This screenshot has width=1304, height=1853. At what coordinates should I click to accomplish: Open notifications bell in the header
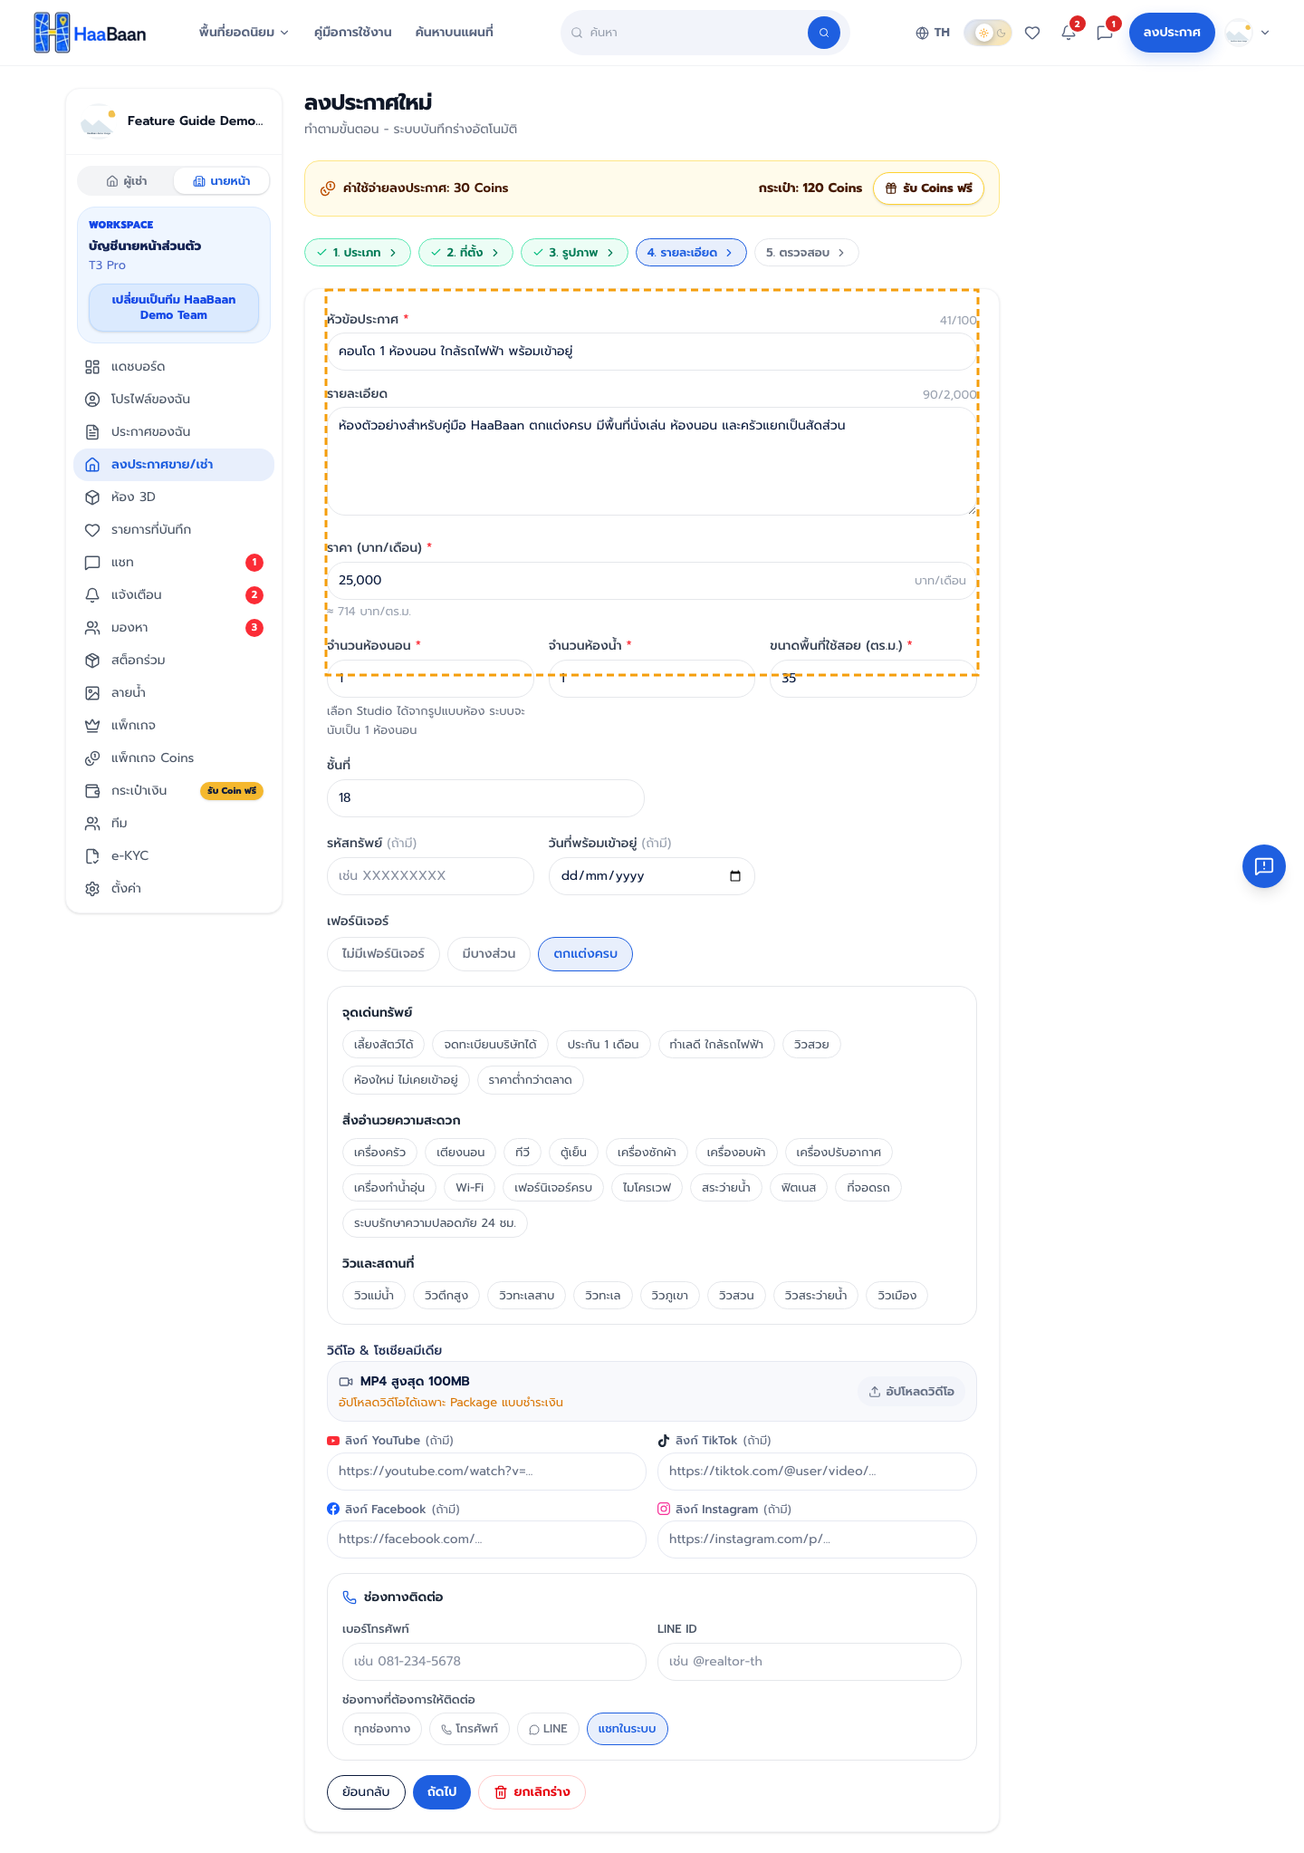point(1069,33)
